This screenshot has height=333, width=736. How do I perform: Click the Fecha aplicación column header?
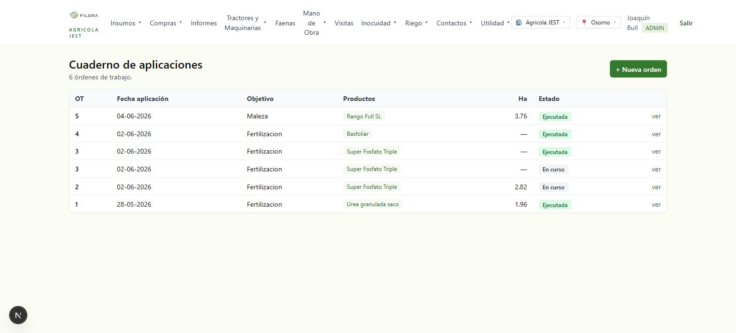(143, 99)
